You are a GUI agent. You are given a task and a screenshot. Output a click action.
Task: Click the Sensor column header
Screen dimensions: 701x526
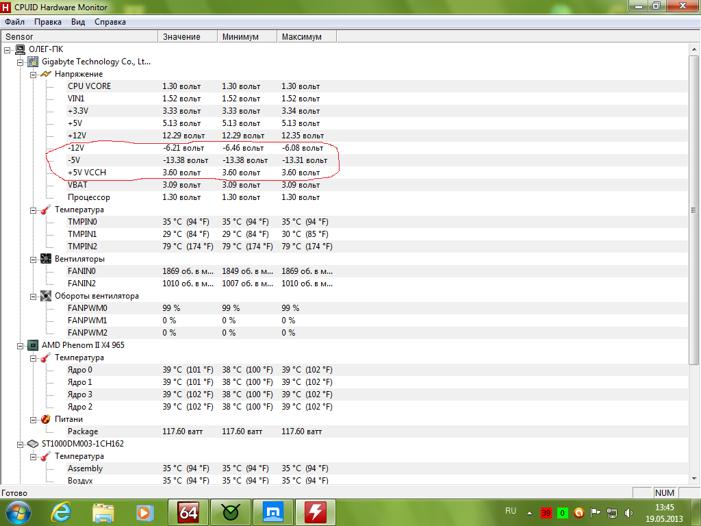coord(79,37)
